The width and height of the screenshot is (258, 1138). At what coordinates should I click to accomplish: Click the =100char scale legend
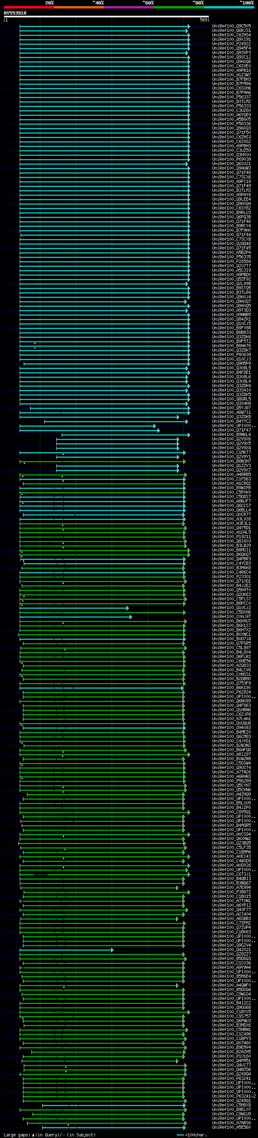pos(191,1135)
